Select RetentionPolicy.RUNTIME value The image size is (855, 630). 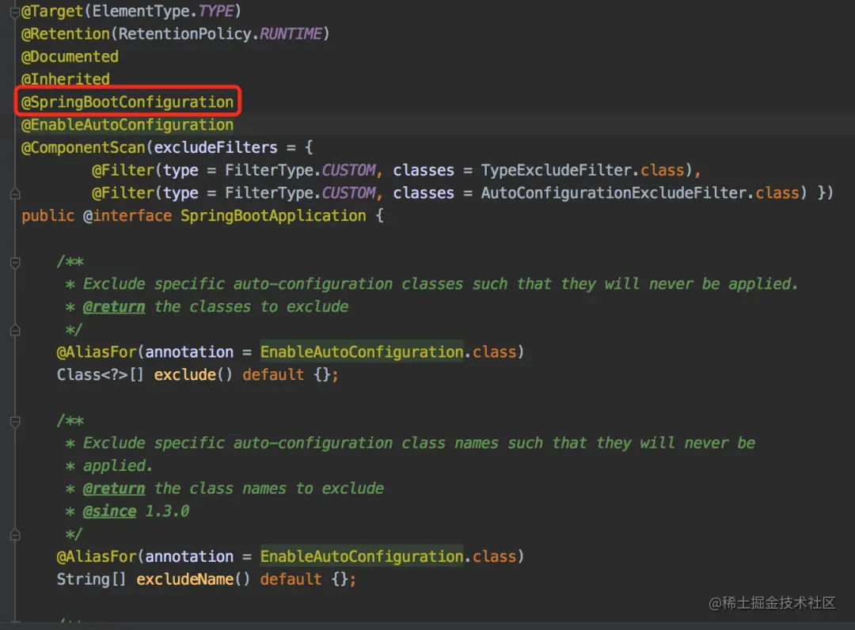coord(220,34)
